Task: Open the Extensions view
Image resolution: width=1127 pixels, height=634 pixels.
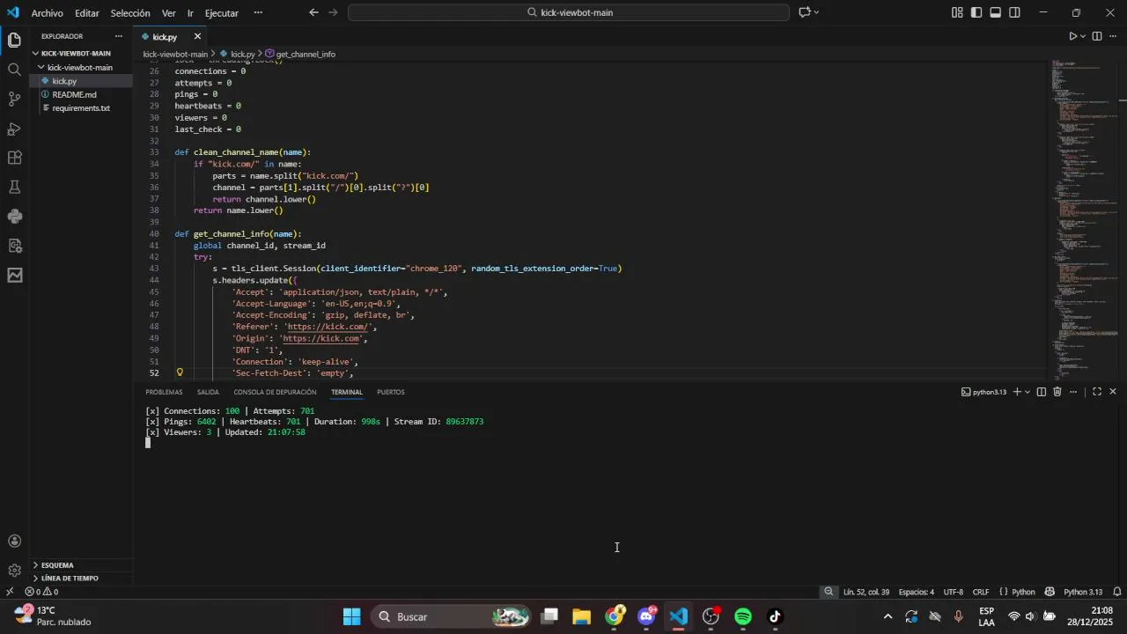Action: click(14, 158)
